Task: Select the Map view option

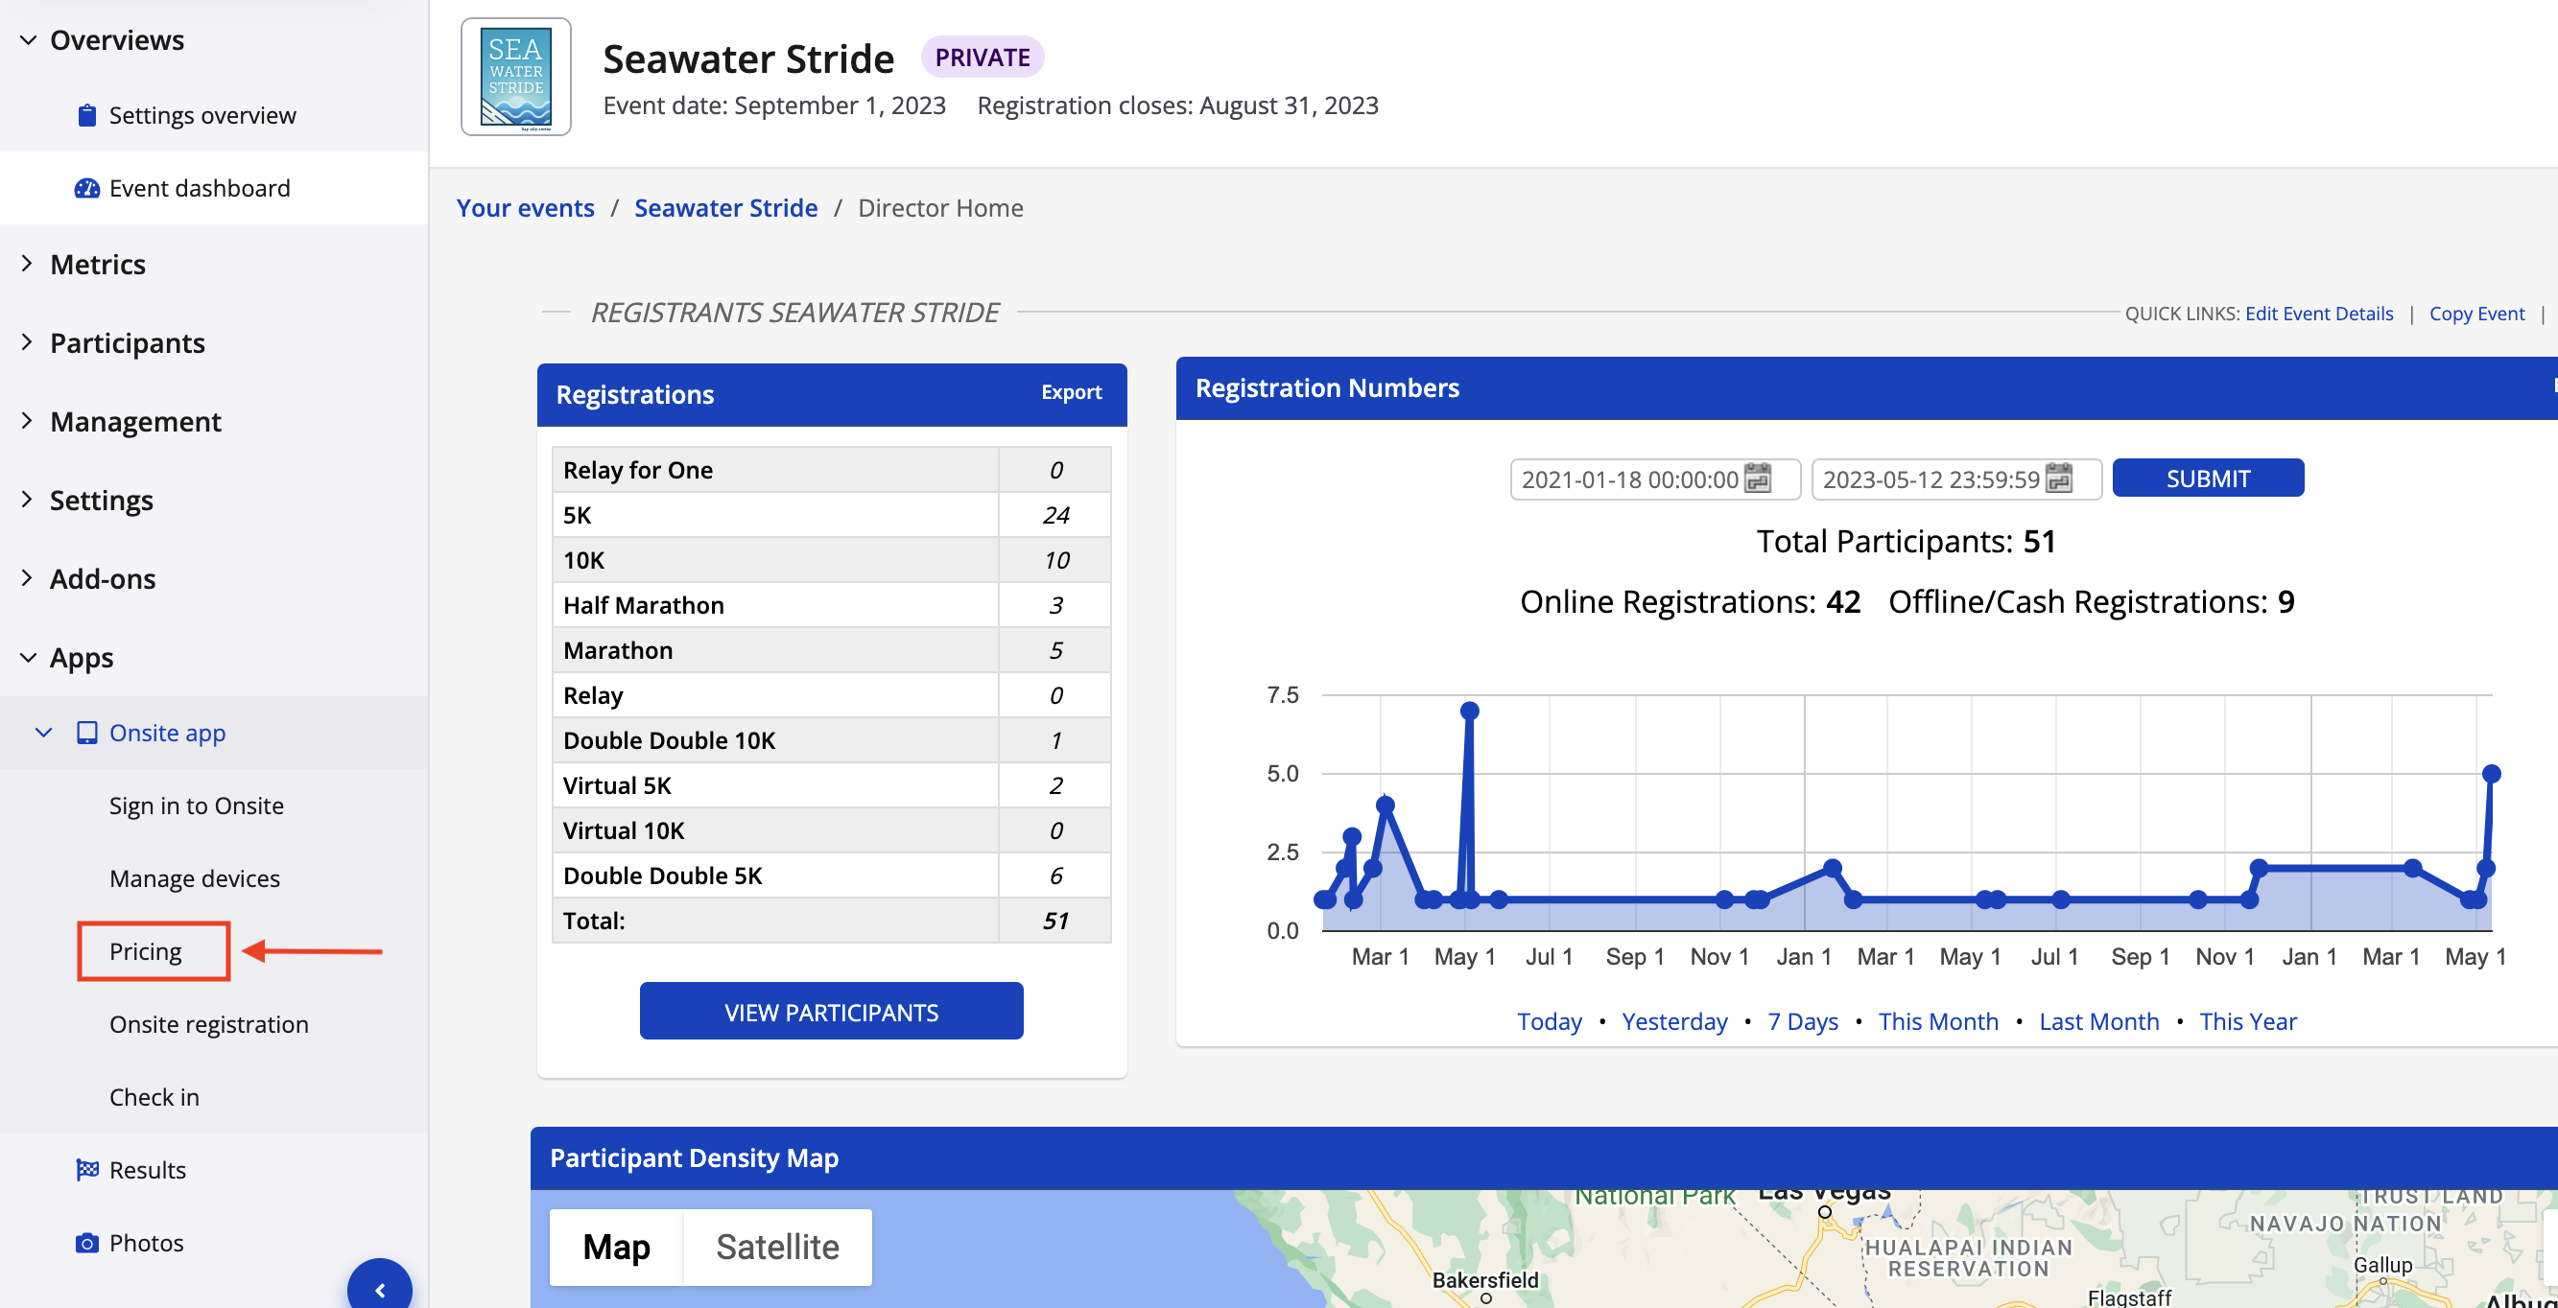Action: tap(616, 1247)
